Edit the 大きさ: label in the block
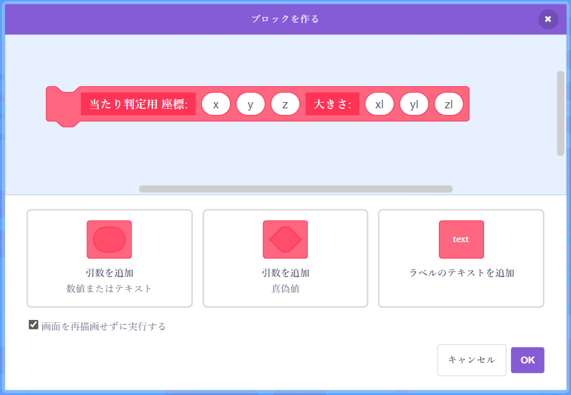The height and width of the screenshot is (395, 571). (332, 104)
